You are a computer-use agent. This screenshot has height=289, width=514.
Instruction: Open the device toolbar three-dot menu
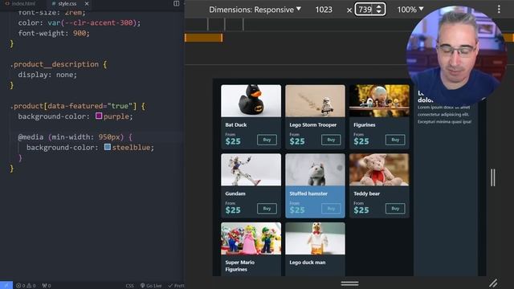[x=499, y=9]
